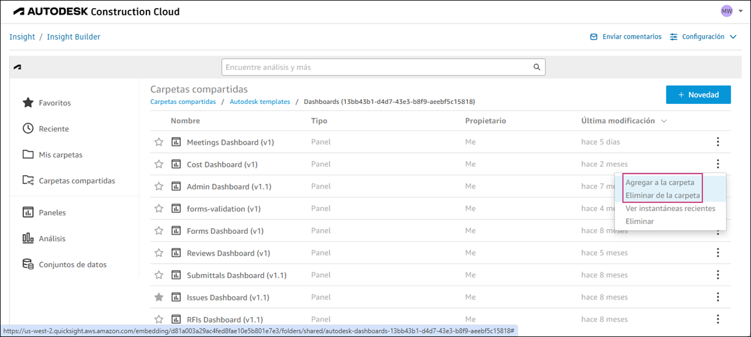
Task: Open Paneles in the sidebar
Action: pyautogui.click(x=52, y=212)
